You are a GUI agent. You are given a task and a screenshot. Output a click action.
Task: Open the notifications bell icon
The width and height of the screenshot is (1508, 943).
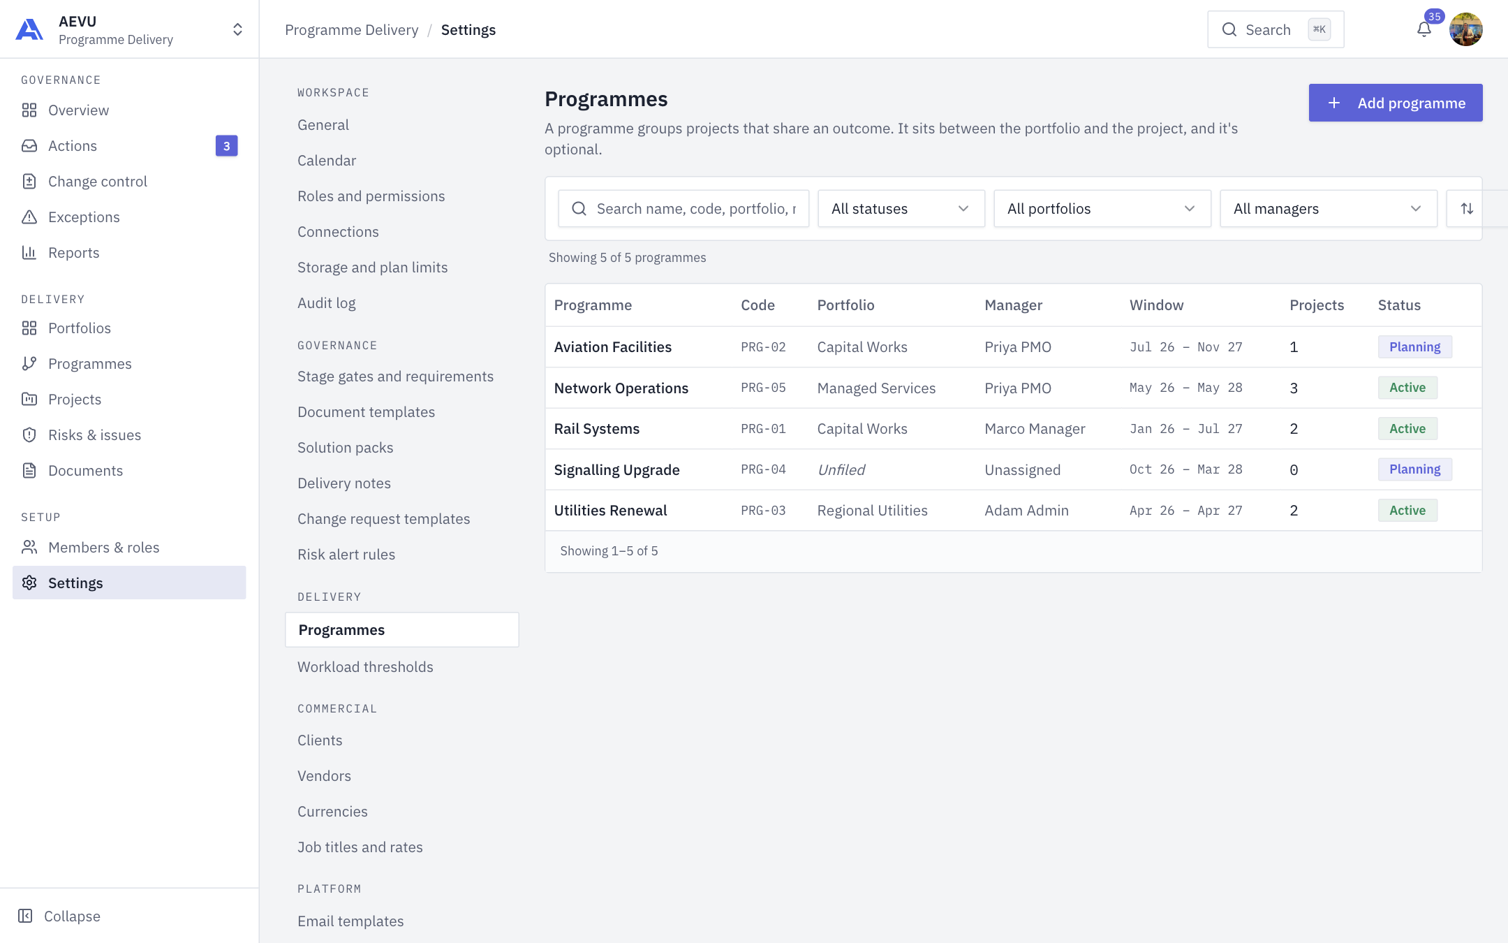click(1424, 29)
